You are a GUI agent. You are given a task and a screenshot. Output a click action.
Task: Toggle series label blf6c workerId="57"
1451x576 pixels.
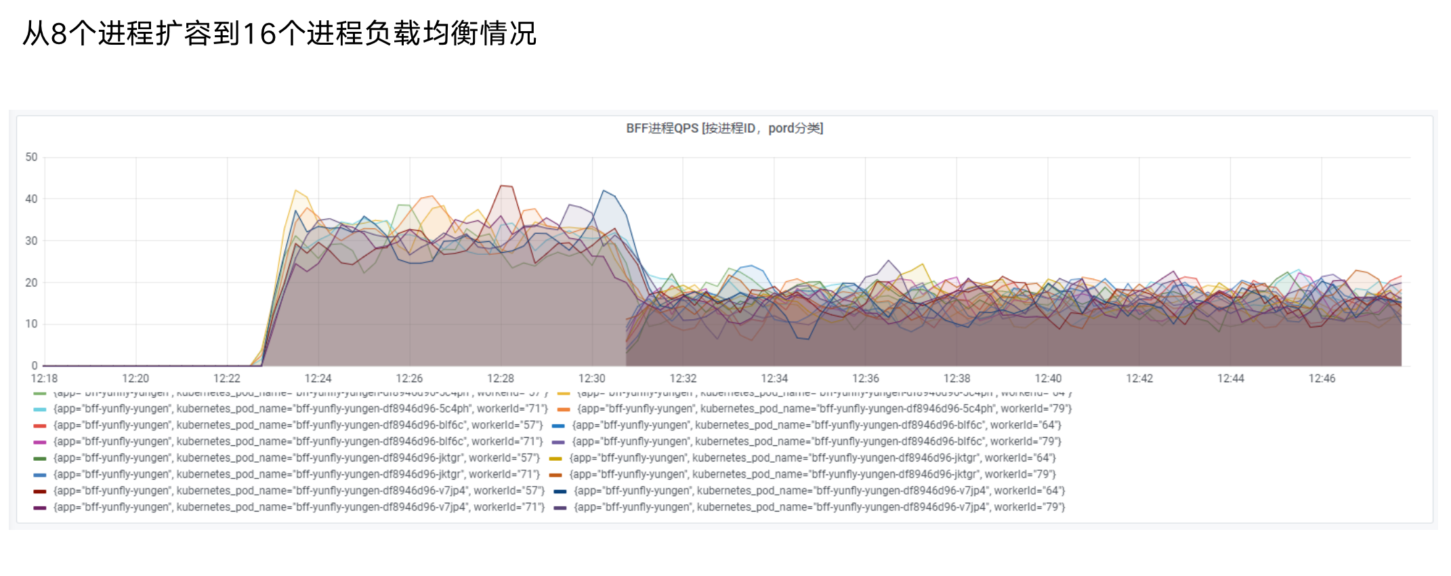(x=298, y=425)
